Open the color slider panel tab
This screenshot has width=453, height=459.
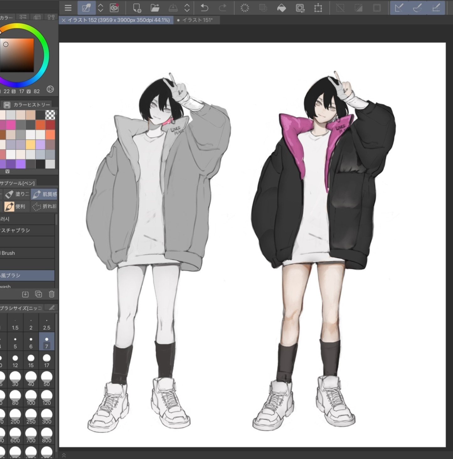[23, 17]
